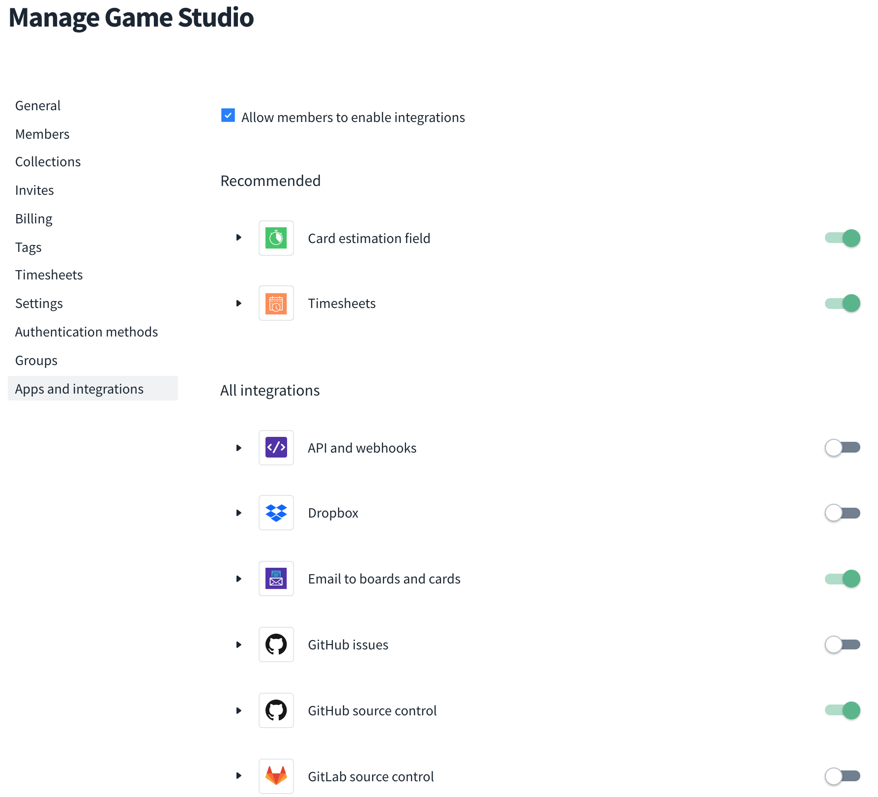Expand the GitLab source control section
This screenshot has height=797, width=878.
click(x=239, y=776)
